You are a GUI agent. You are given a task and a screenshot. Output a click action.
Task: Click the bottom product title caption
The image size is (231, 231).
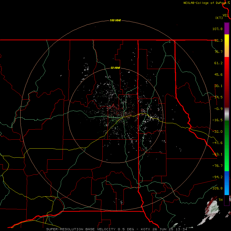click(117, 229)
